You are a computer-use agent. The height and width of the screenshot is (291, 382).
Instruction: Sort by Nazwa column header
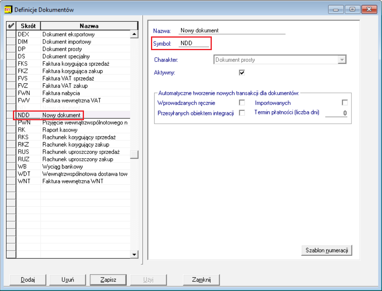[x=89, y=25]
